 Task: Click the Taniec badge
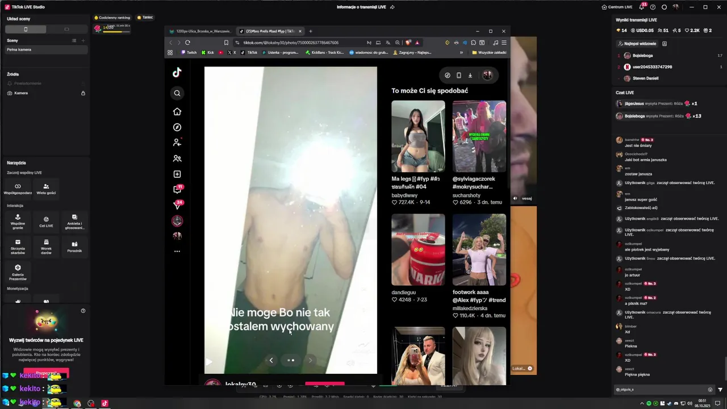[145, 18]
